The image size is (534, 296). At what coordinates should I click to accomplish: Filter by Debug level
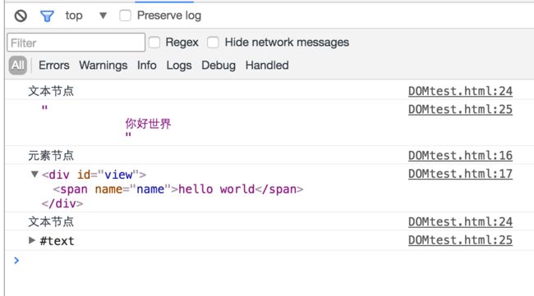219,66
